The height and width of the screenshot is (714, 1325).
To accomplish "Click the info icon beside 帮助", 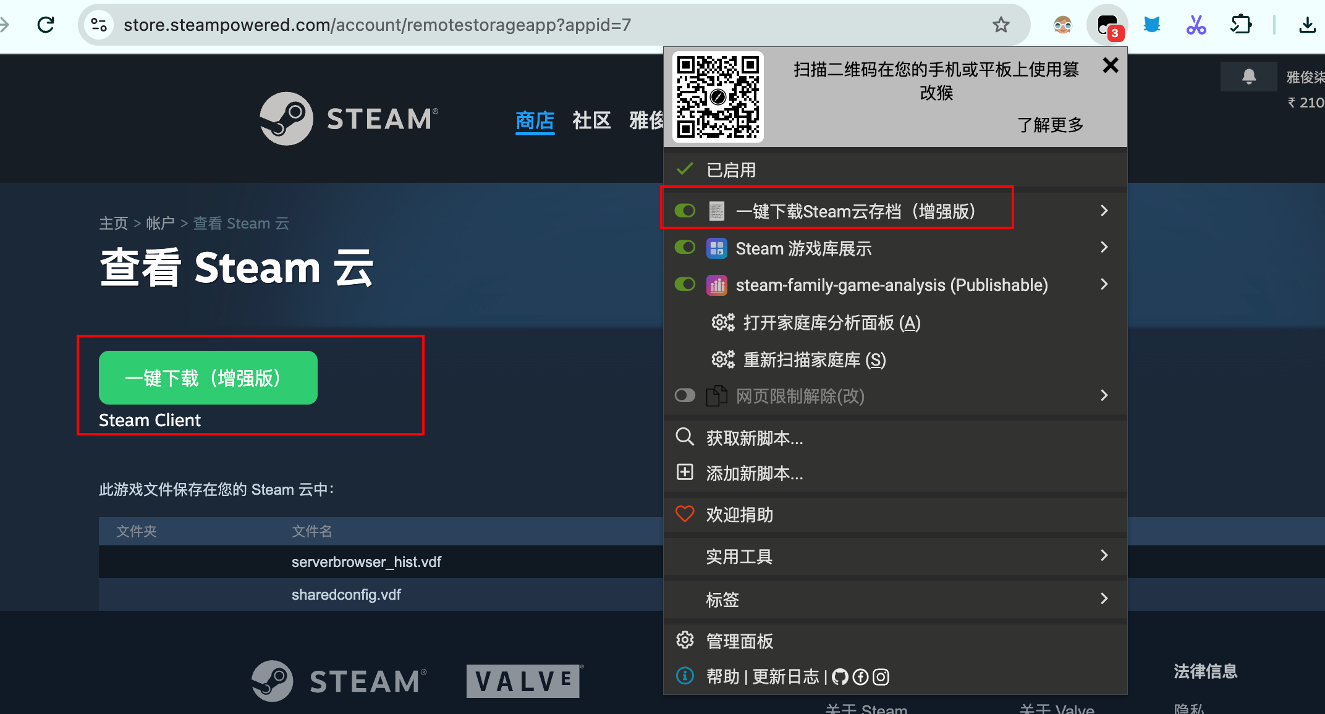I will point(684,676).
